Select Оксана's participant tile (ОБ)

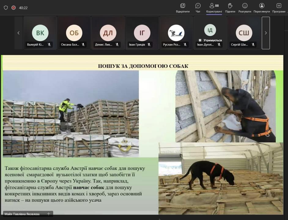[x=74, y=33]
